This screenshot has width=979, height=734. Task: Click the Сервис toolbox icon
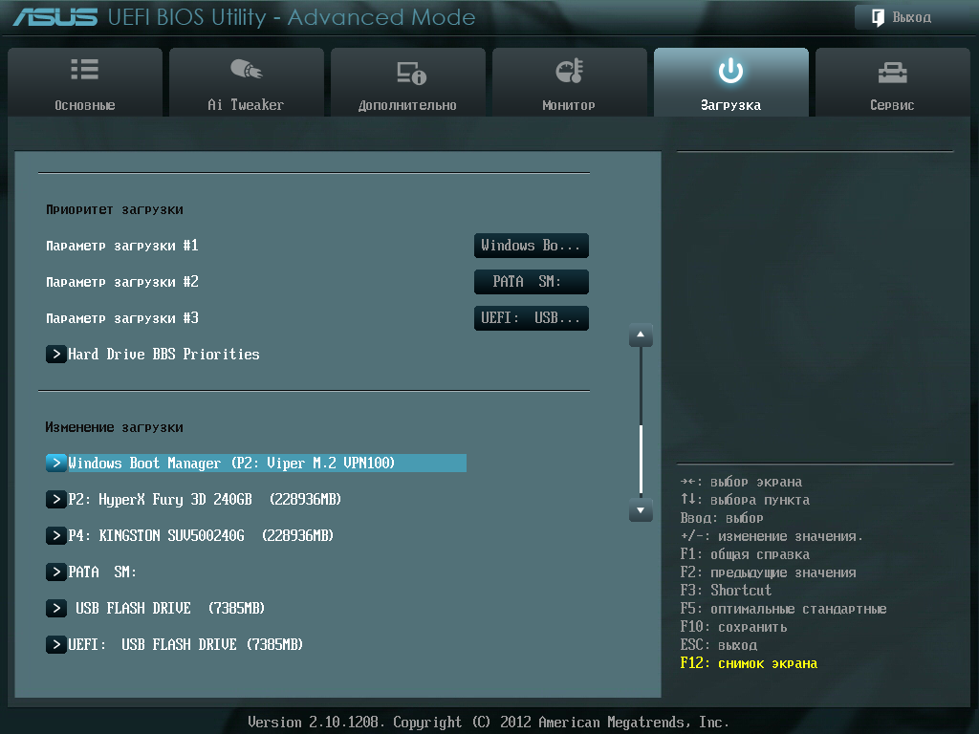click(x=892, y=73)
